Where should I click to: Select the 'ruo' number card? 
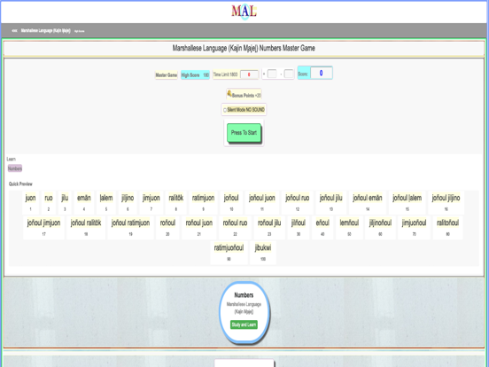(49, 202)
